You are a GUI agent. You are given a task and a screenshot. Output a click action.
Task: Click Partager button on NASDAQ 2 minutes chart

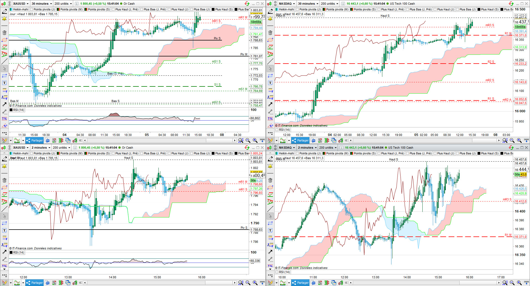[300, 283]
